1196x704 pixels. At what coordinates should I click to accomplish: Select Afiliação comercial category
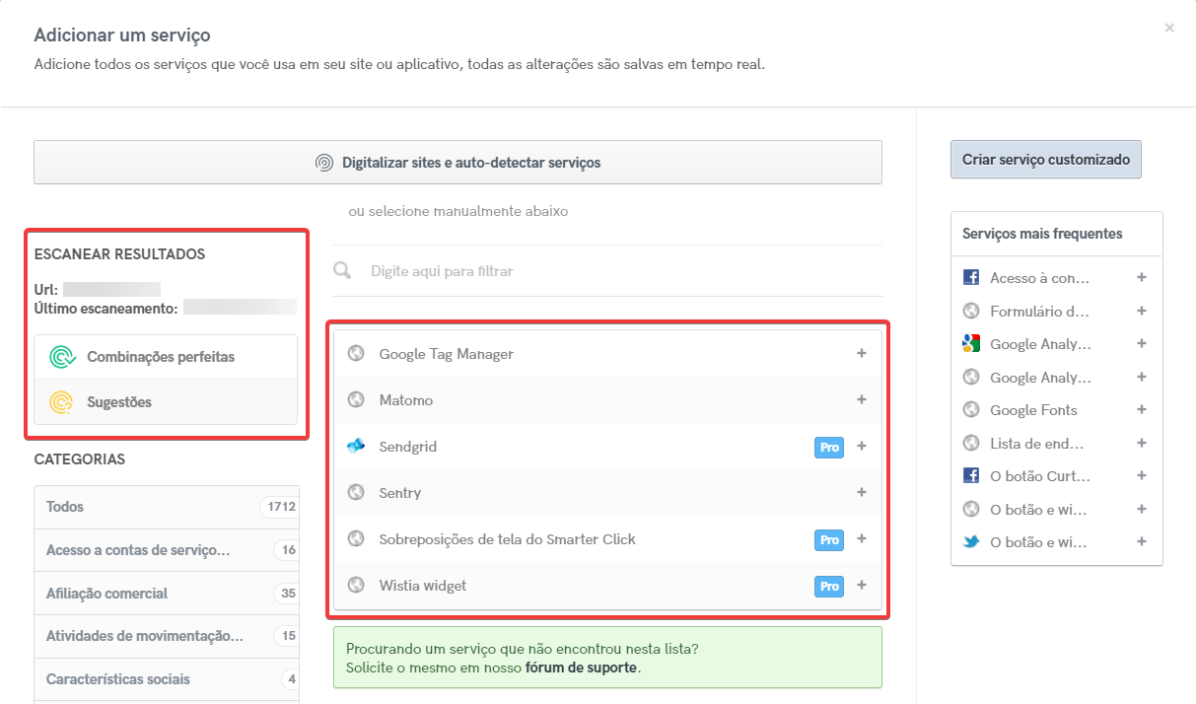[106, 594]
